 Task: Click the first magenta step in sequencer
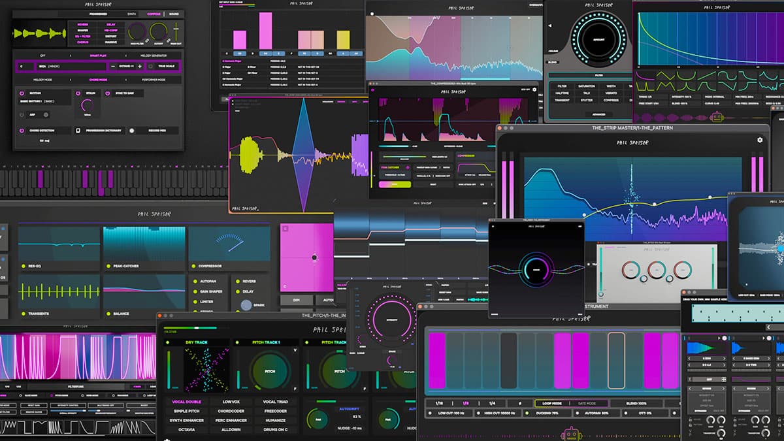(x=436, y=360)
